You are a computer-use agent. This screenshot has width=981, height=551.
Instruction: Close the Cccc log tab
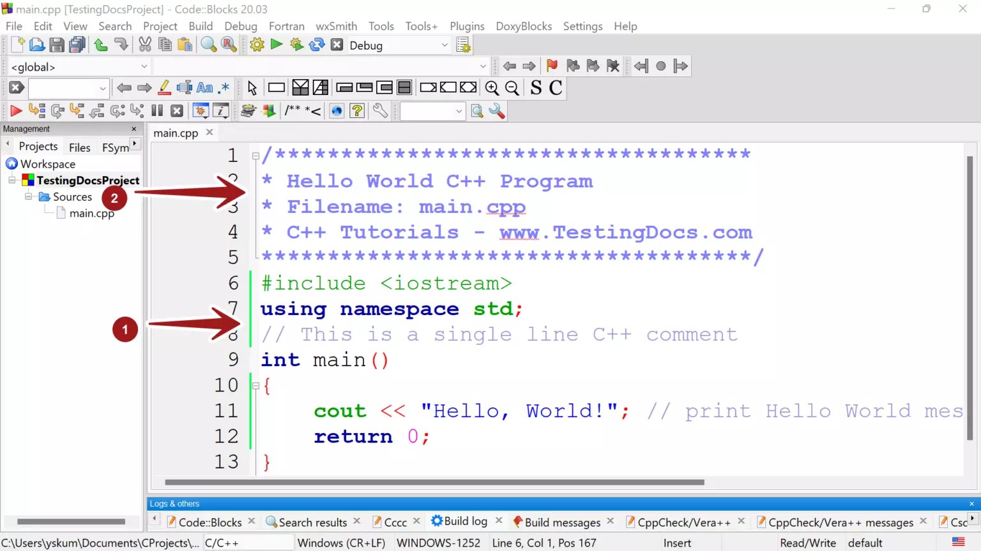pyautogui.click(x=416, y=521)
